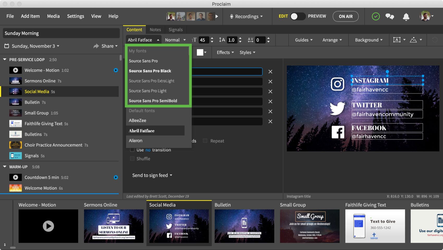The height and width of the screenshot is (250, 443).
Task: Open the Background dropdown
Action: (x=368, y=40)
